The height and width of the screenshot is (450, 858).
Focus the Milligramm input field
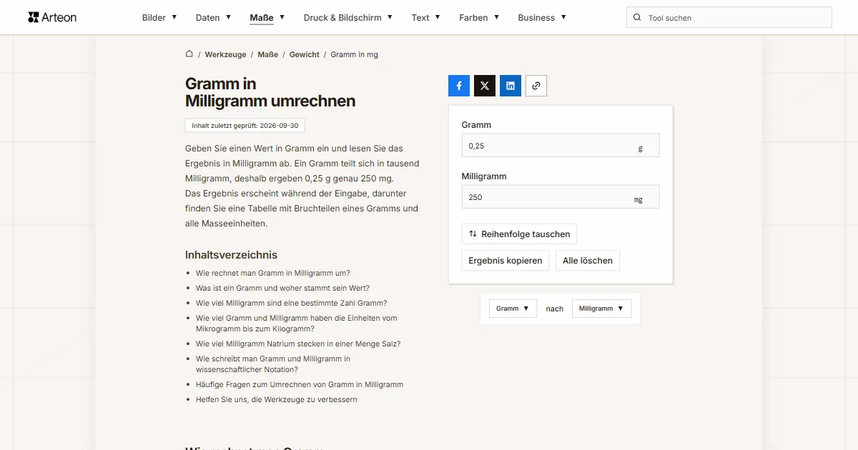click(x=561, y=197)
